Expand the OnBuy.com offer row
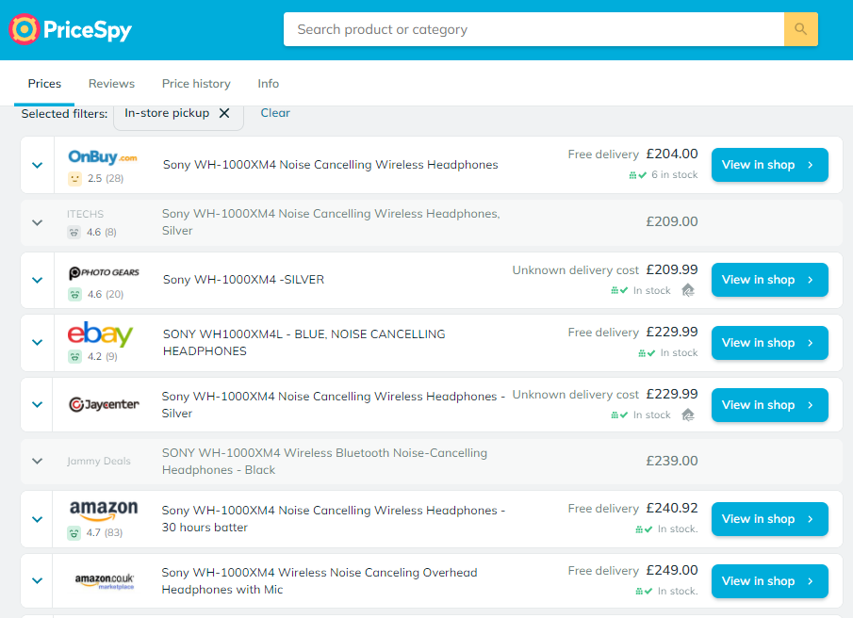 click(37, 165)
